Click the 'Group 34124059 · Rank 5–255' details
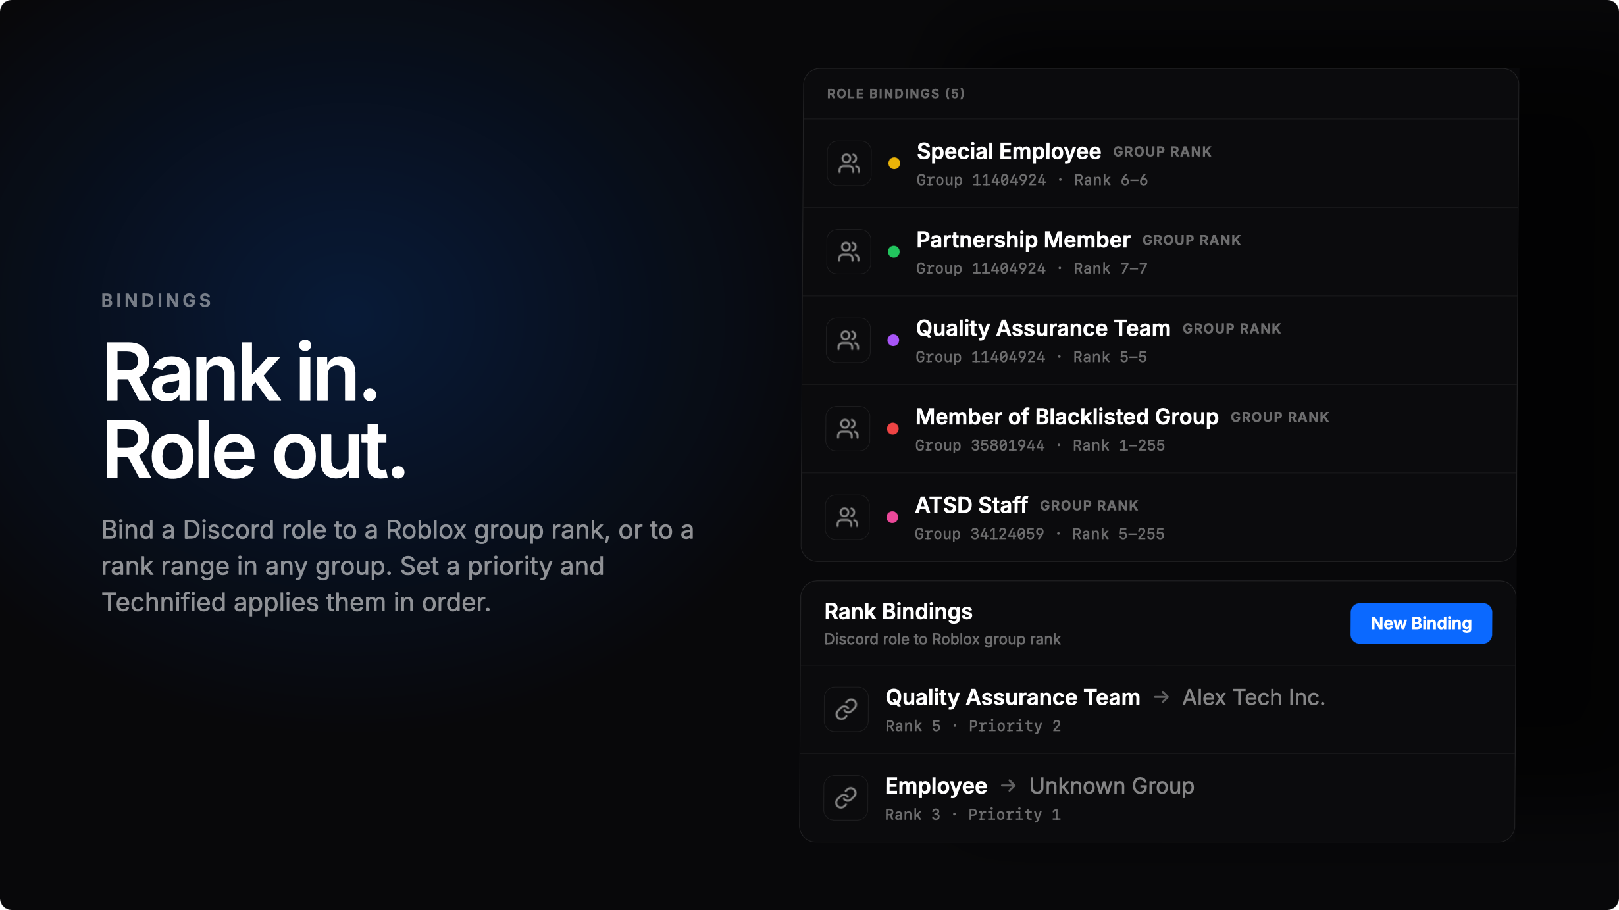 1039,534
